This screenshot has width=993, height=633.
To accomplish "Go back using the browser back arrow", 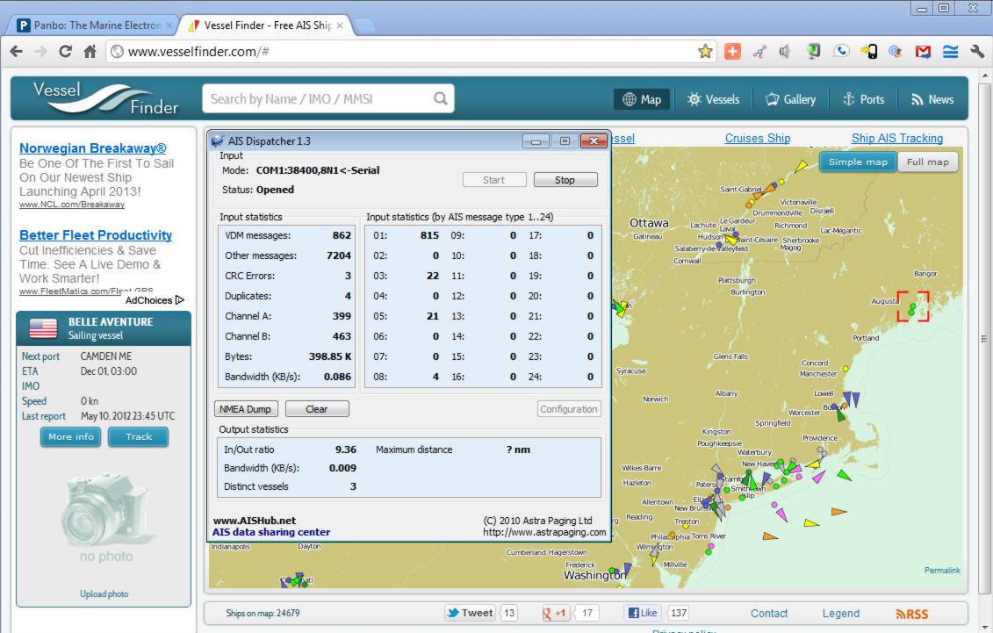I will [17, 51].
